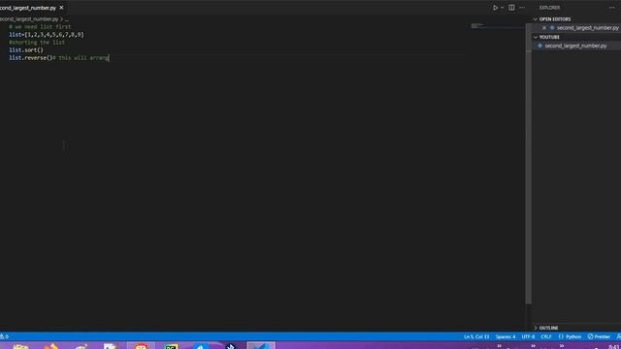This screenshot has height=349, width=621.
Task: Click the Prettier status bar item
Action: (599, 336)
